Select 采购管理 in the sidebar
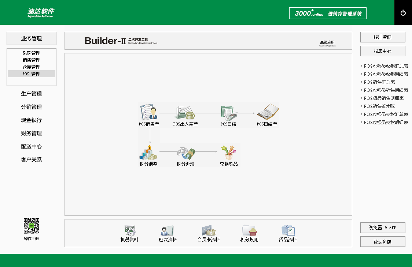This screenshot has height=267, width=412. 32,53
